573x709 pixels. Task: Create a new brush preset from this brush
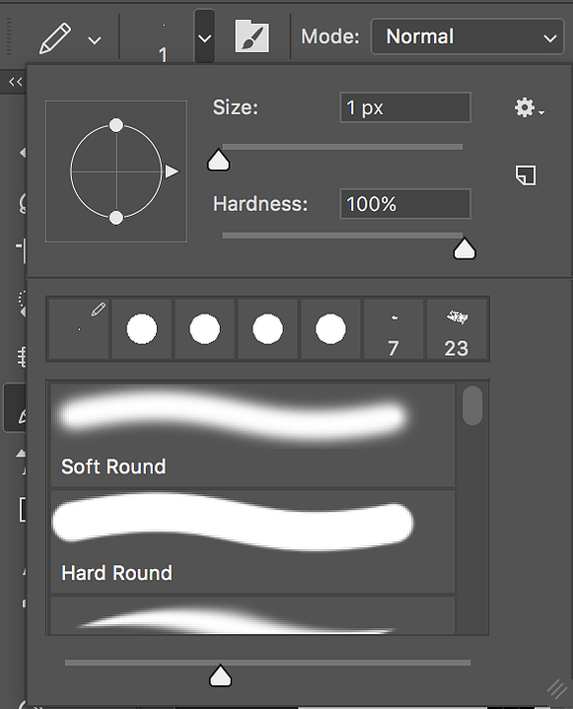526,175
